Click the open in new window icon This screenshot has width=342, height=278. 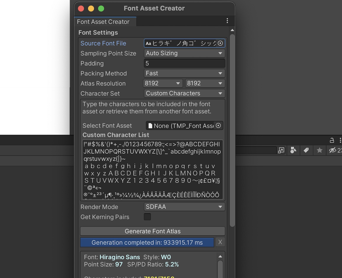coord(281,150)
